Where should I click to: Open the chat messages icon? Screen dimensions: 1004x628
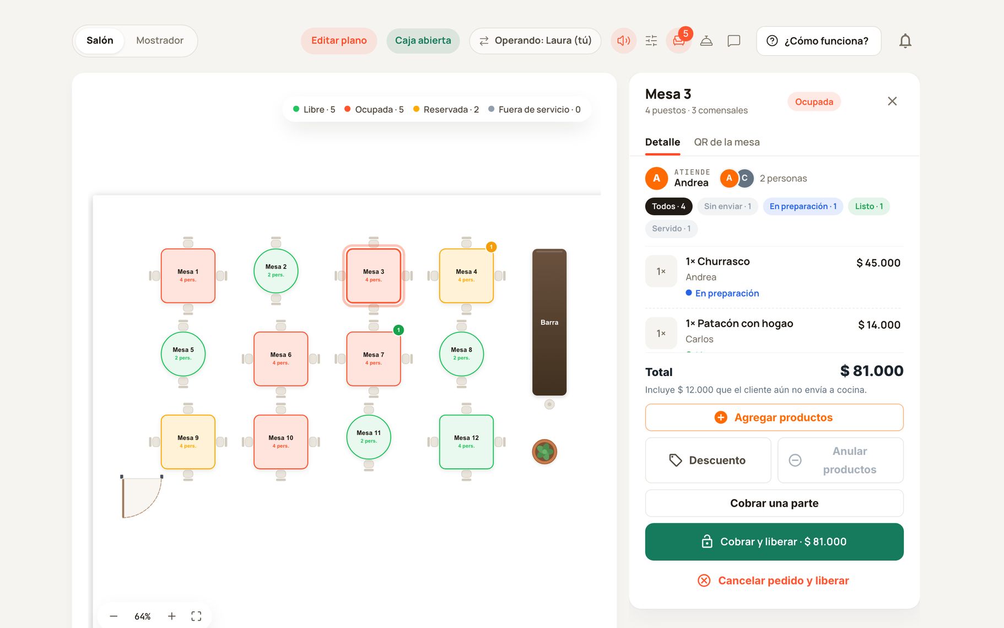click(x=734, y=41)
